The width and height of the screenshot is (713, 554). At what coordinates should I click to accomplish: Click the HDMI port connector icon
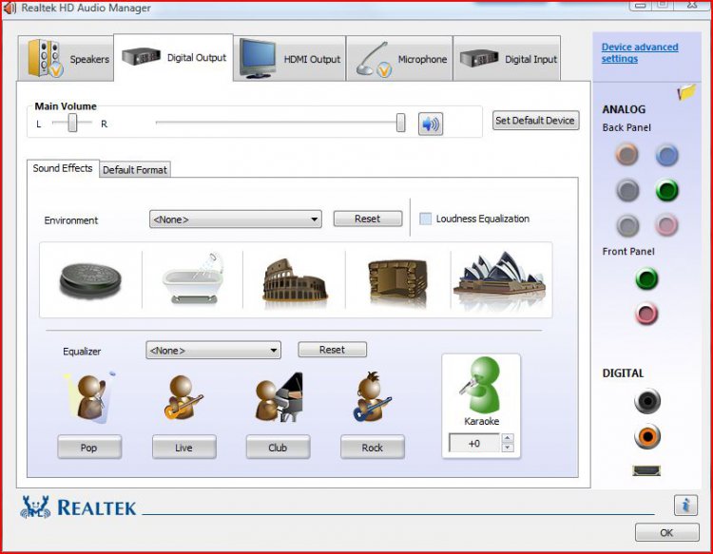point(646,470)
